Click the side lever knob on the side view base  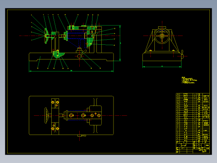[x=182, y=54]
